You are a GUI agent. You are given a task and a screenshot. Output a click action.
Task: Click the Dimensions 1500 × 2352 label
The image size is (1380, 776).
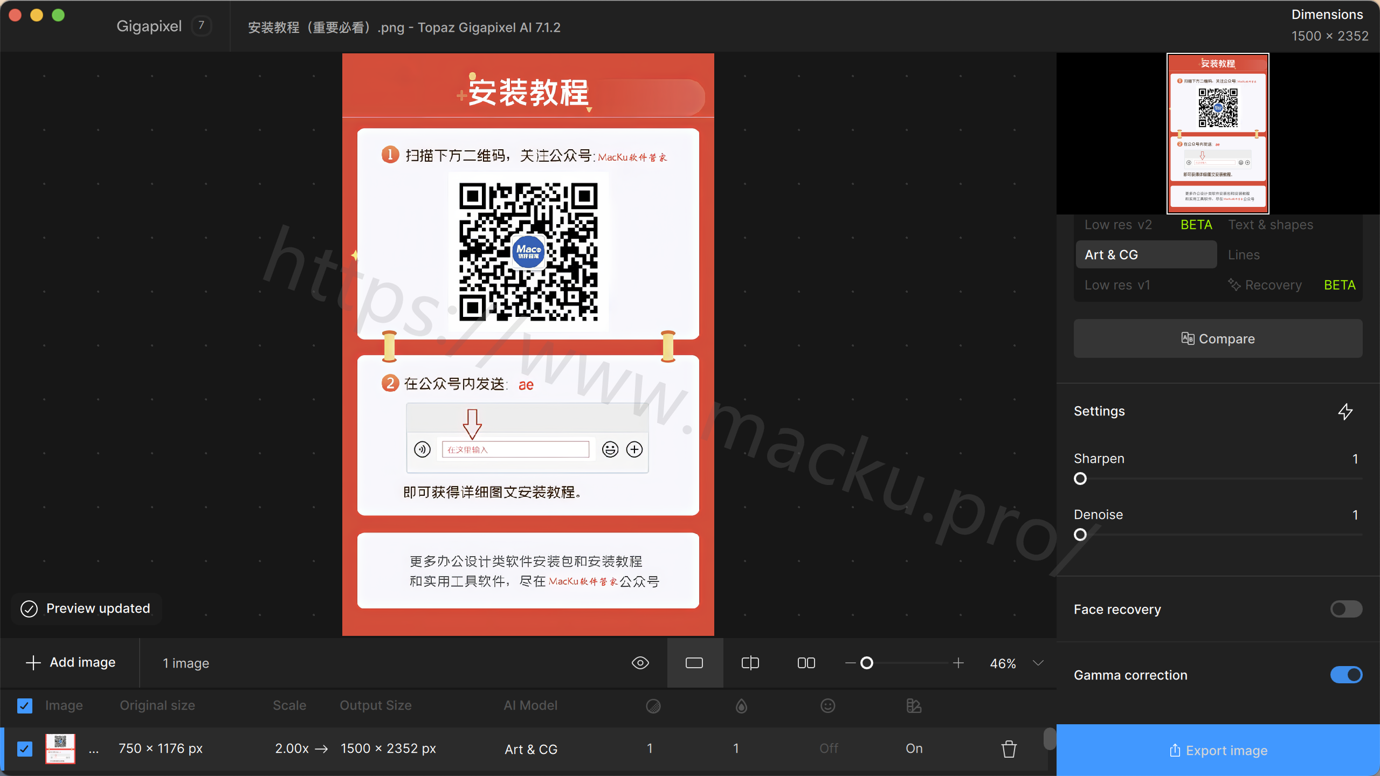(x=1329, y=25)
